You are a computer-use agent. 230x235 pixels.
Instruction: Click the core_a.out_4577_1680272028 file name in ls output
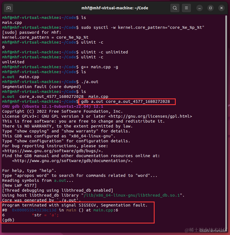coord(51,97)
